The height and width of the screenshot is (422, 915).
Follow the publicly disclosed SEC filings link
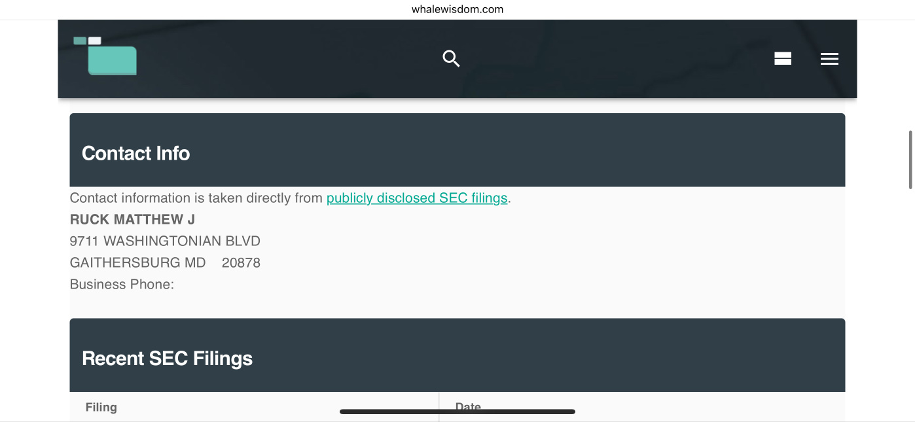coord(417,198)
